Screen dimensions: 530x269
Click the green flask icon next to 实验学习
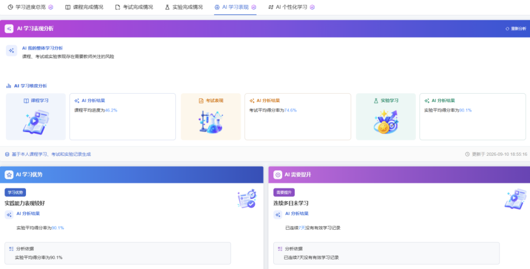coord(376,100)
